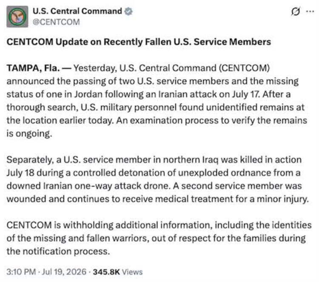Viewport: 319px width, 282px height.
Task: Click the blue verified badge
Action: 128,11
